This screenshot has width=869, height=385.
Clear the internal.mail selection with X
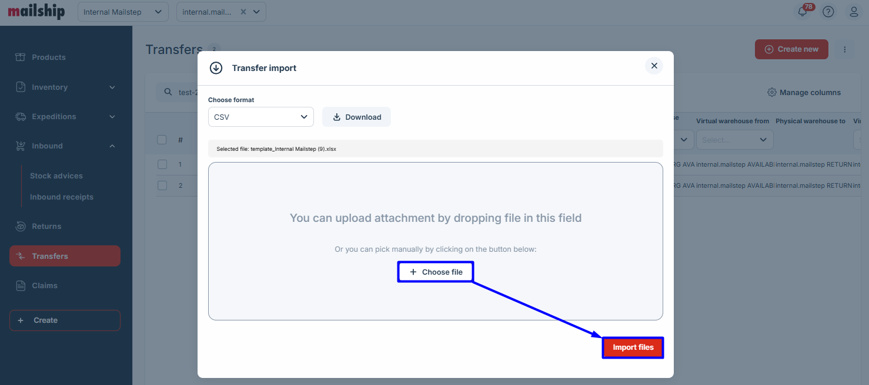point(243,12)
